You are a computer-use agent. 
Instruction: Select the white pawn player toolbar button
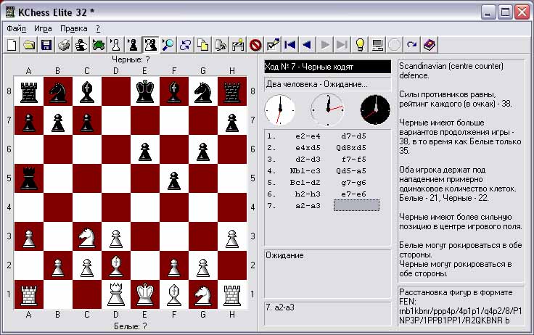point(116,45)
